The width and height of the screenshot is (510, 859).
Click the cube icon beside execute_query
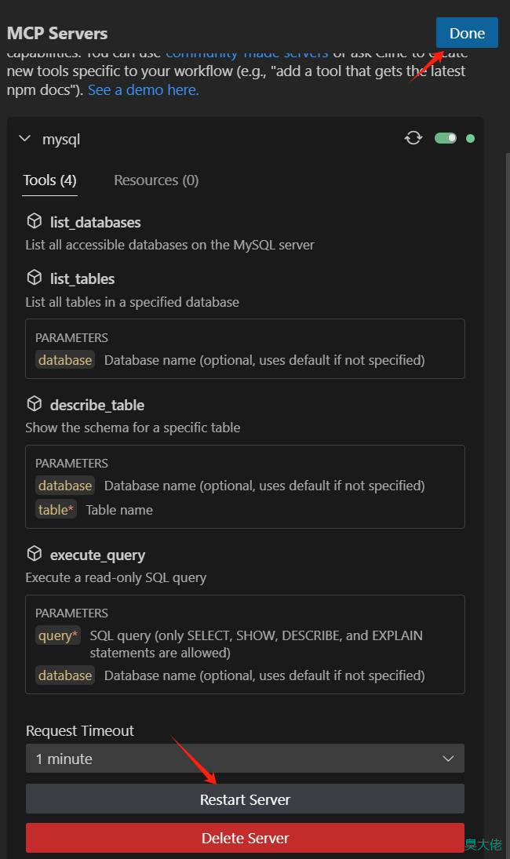tap(35, 554)
